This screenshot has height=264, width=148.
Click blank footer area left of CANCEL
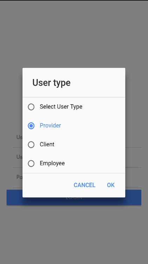47,185
